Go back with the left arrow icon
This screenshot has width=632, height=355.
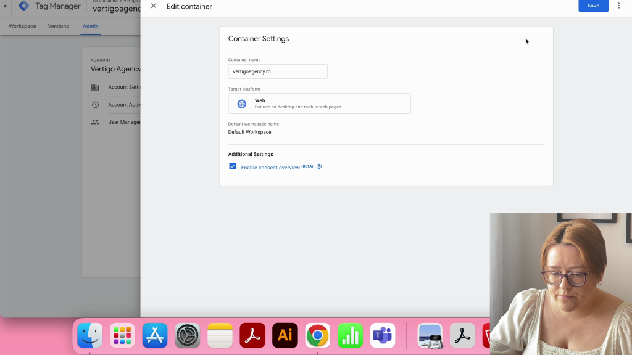(6, 6)
